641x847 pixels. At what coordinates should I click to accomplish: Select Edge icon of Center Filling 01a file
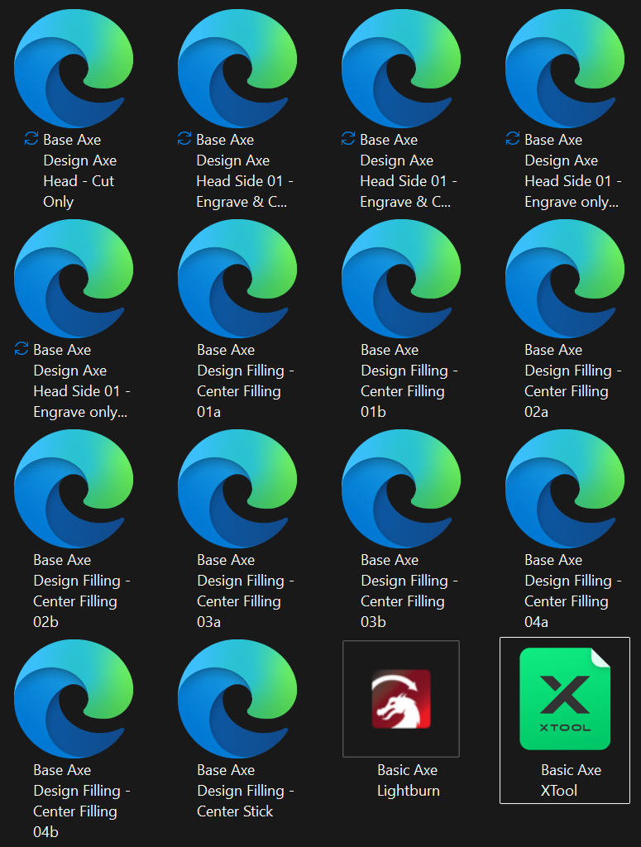(237, 279)
